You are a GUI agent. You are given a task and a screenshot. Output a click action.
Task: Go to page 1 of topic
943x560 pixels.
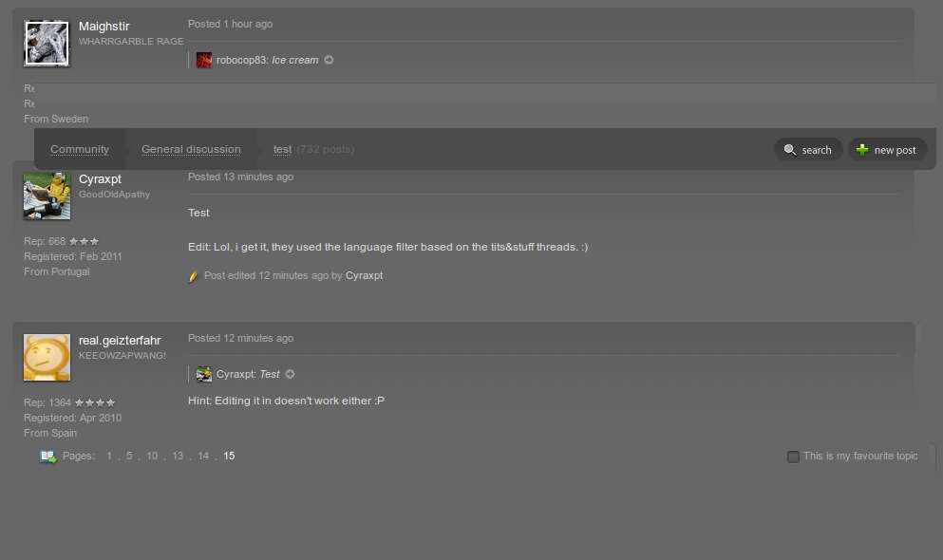point(109,456)
